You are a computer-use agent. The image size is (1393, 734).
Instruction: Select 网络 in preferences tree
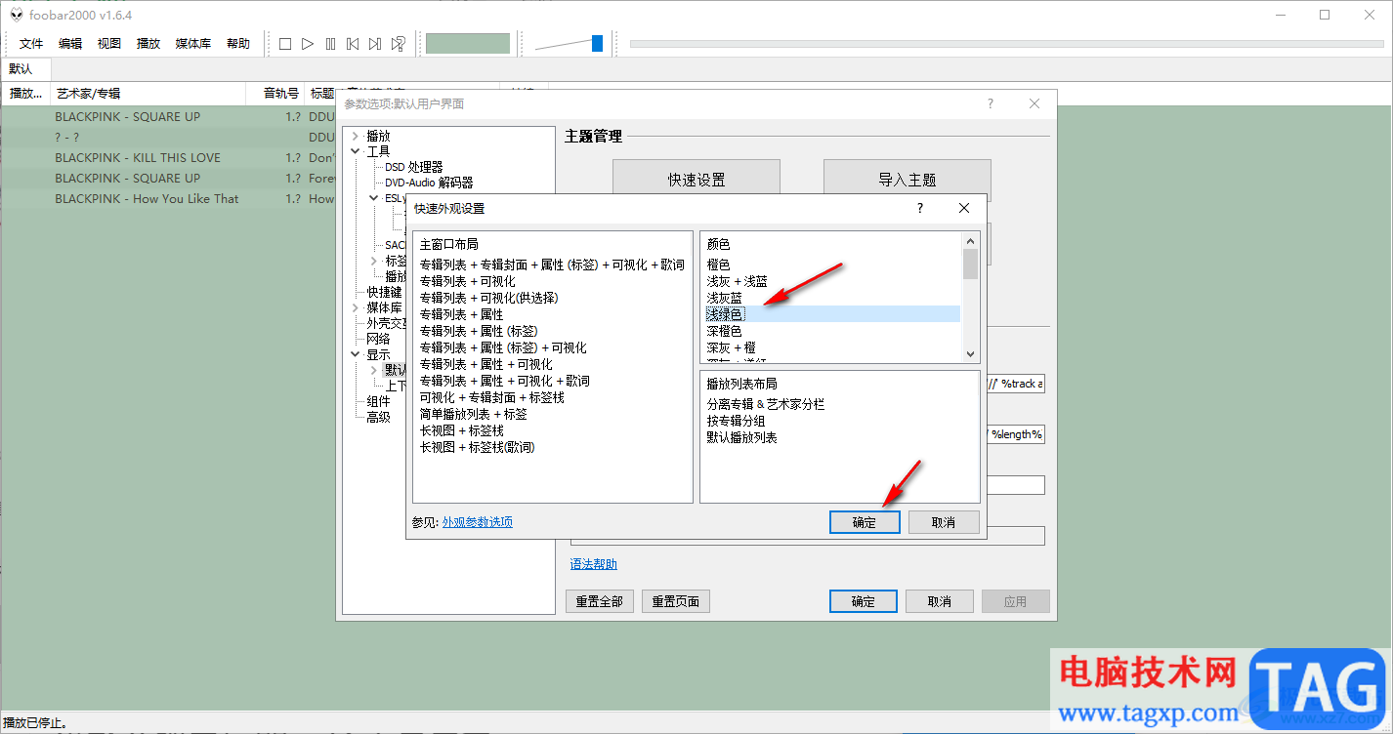pyautogui.click(x=378, y=339)
